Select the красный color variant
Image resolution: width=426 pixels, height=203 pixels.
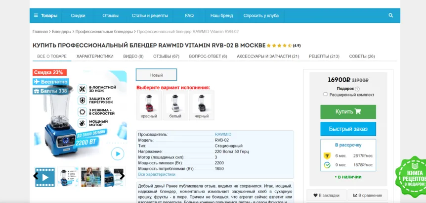click(149, 105)
